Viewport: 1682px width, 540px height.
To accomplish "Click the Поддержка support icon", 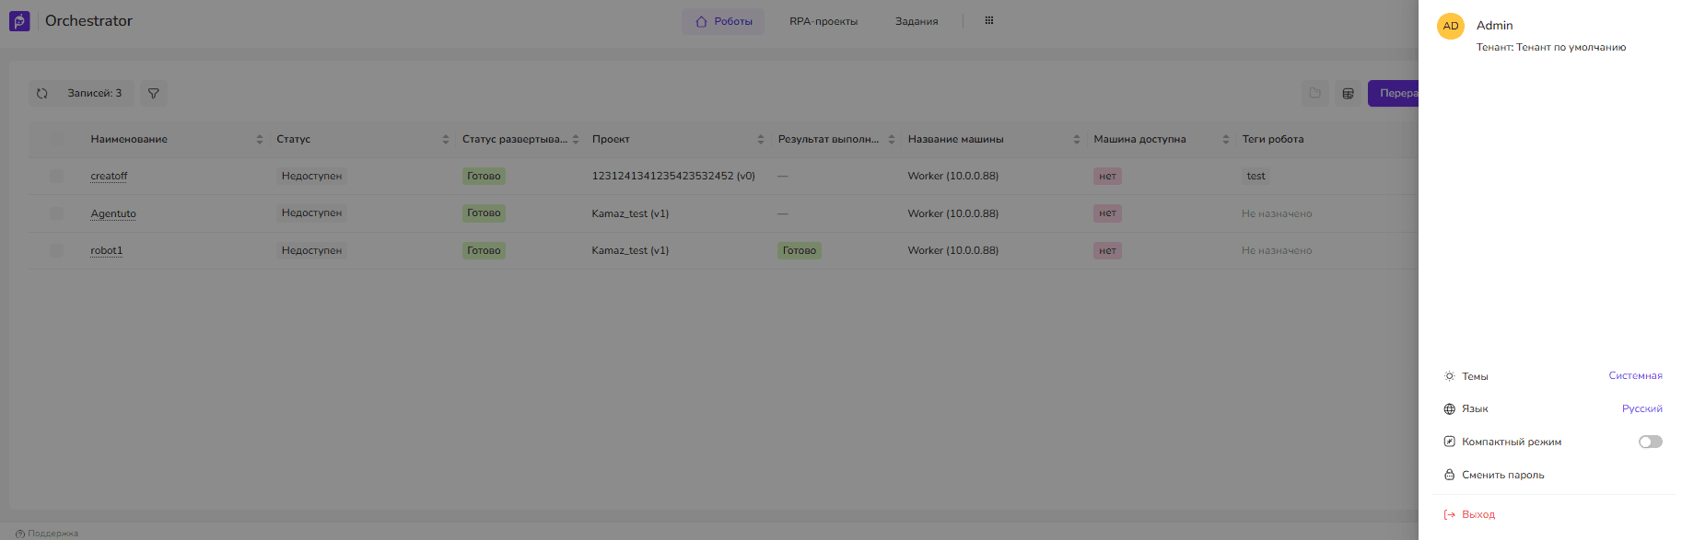I will 20,534.
